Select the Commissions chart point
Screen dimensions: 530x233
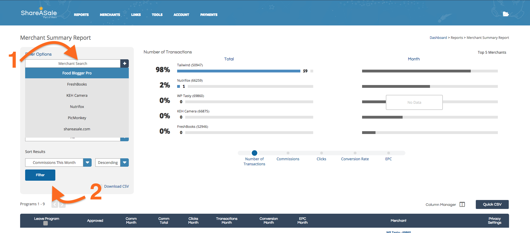[x=288, y=153]
